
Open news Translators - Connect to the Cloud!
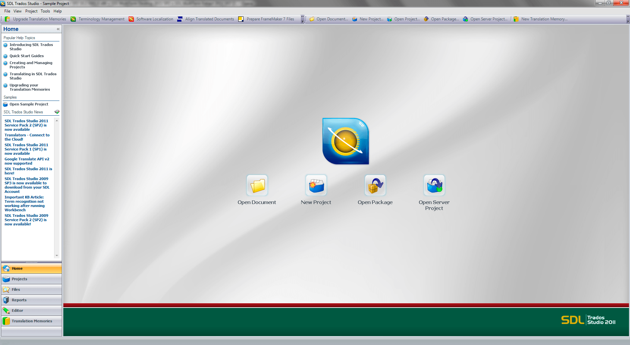(x=27, y=137)
